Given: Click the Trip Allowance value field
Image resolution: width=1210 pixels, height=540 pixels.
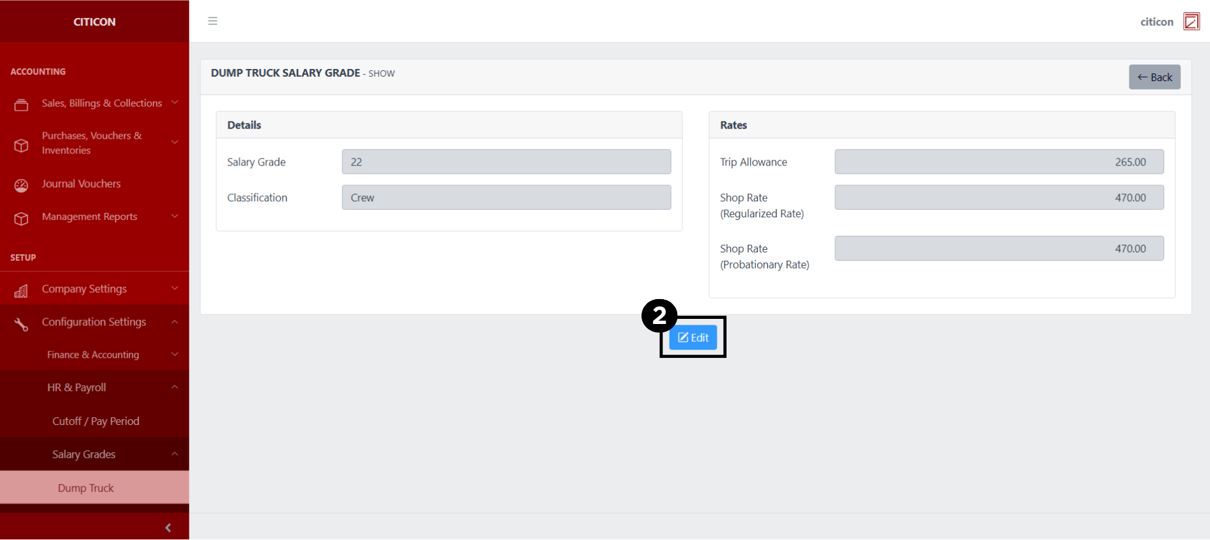Looking at the screenshot, I should tap(998, 162).
